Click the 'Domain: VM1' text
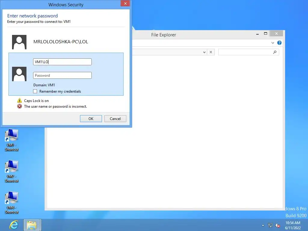The image size is (308, 231). [x=44, y=85]
